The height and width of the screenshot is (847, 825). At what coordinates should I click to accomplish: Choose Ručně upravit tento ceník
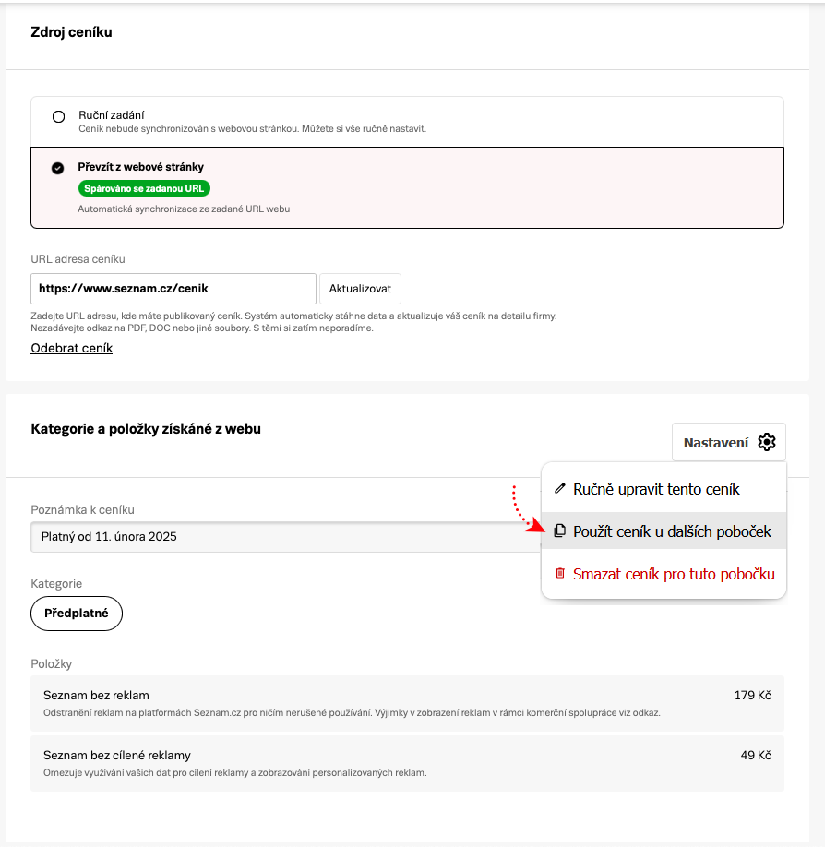656,489
